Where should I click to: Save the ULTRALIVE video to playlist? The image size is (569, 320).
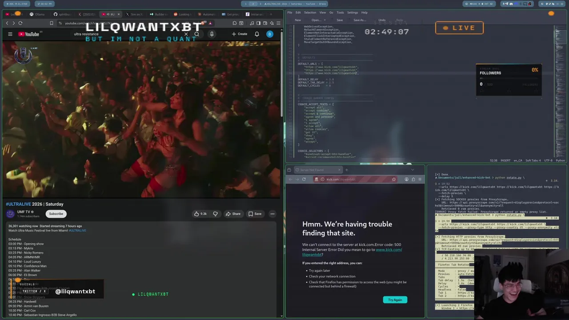[255, 214]
